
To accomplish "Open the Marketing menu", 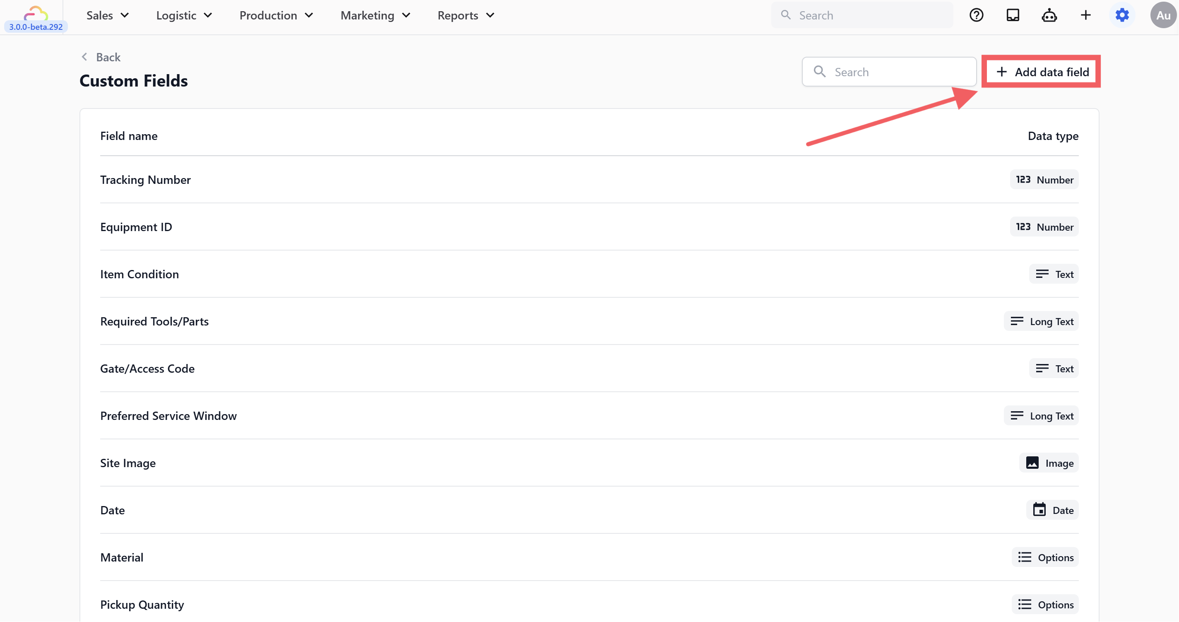I will 375,16.
